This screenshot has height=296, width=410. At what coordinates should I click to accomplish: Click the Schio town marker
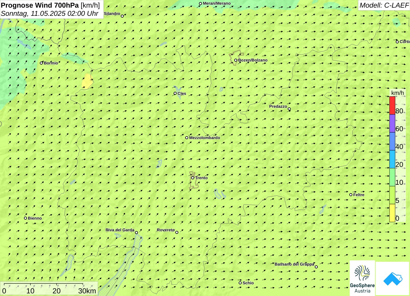click(240, 283)
